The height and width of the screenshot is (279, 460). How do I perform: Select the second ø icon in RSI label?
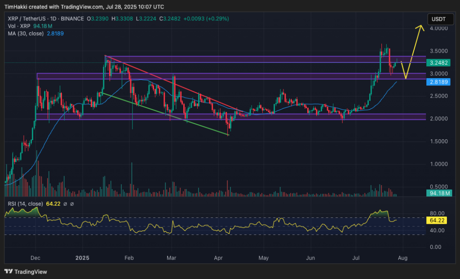click(72, 204)
